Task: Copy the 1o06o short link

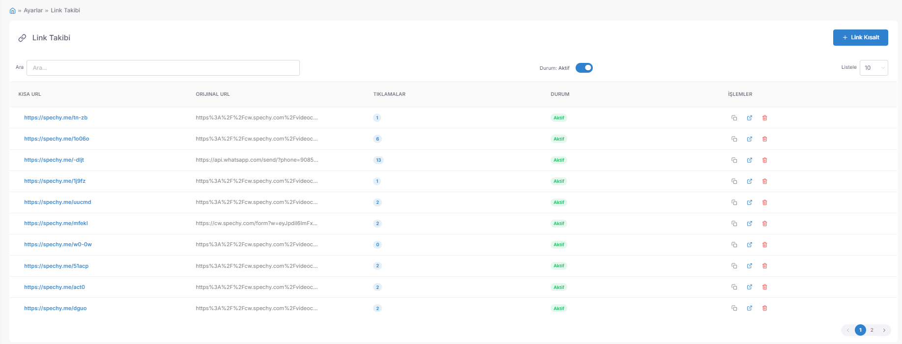Action: [734, 139]
